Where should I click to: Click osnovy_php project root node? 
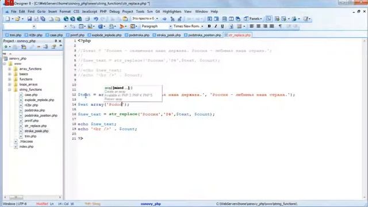click(x=18, y=59)
